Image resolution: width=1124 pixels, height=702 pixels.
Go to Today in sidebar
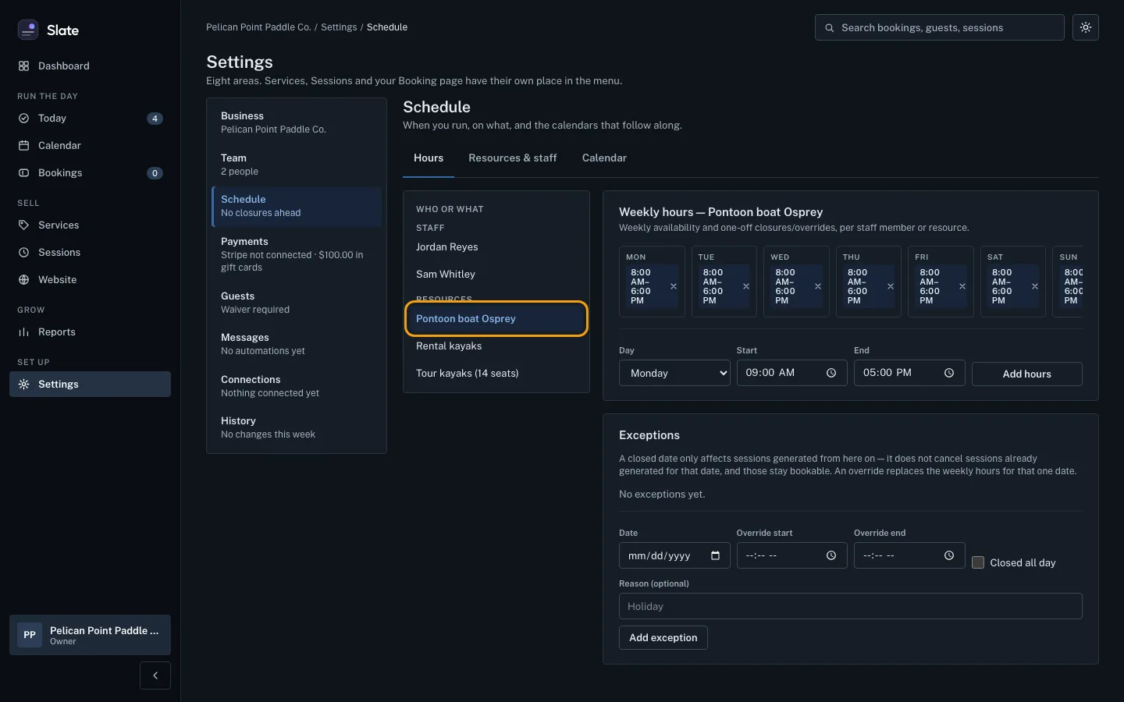coord(90,119)
